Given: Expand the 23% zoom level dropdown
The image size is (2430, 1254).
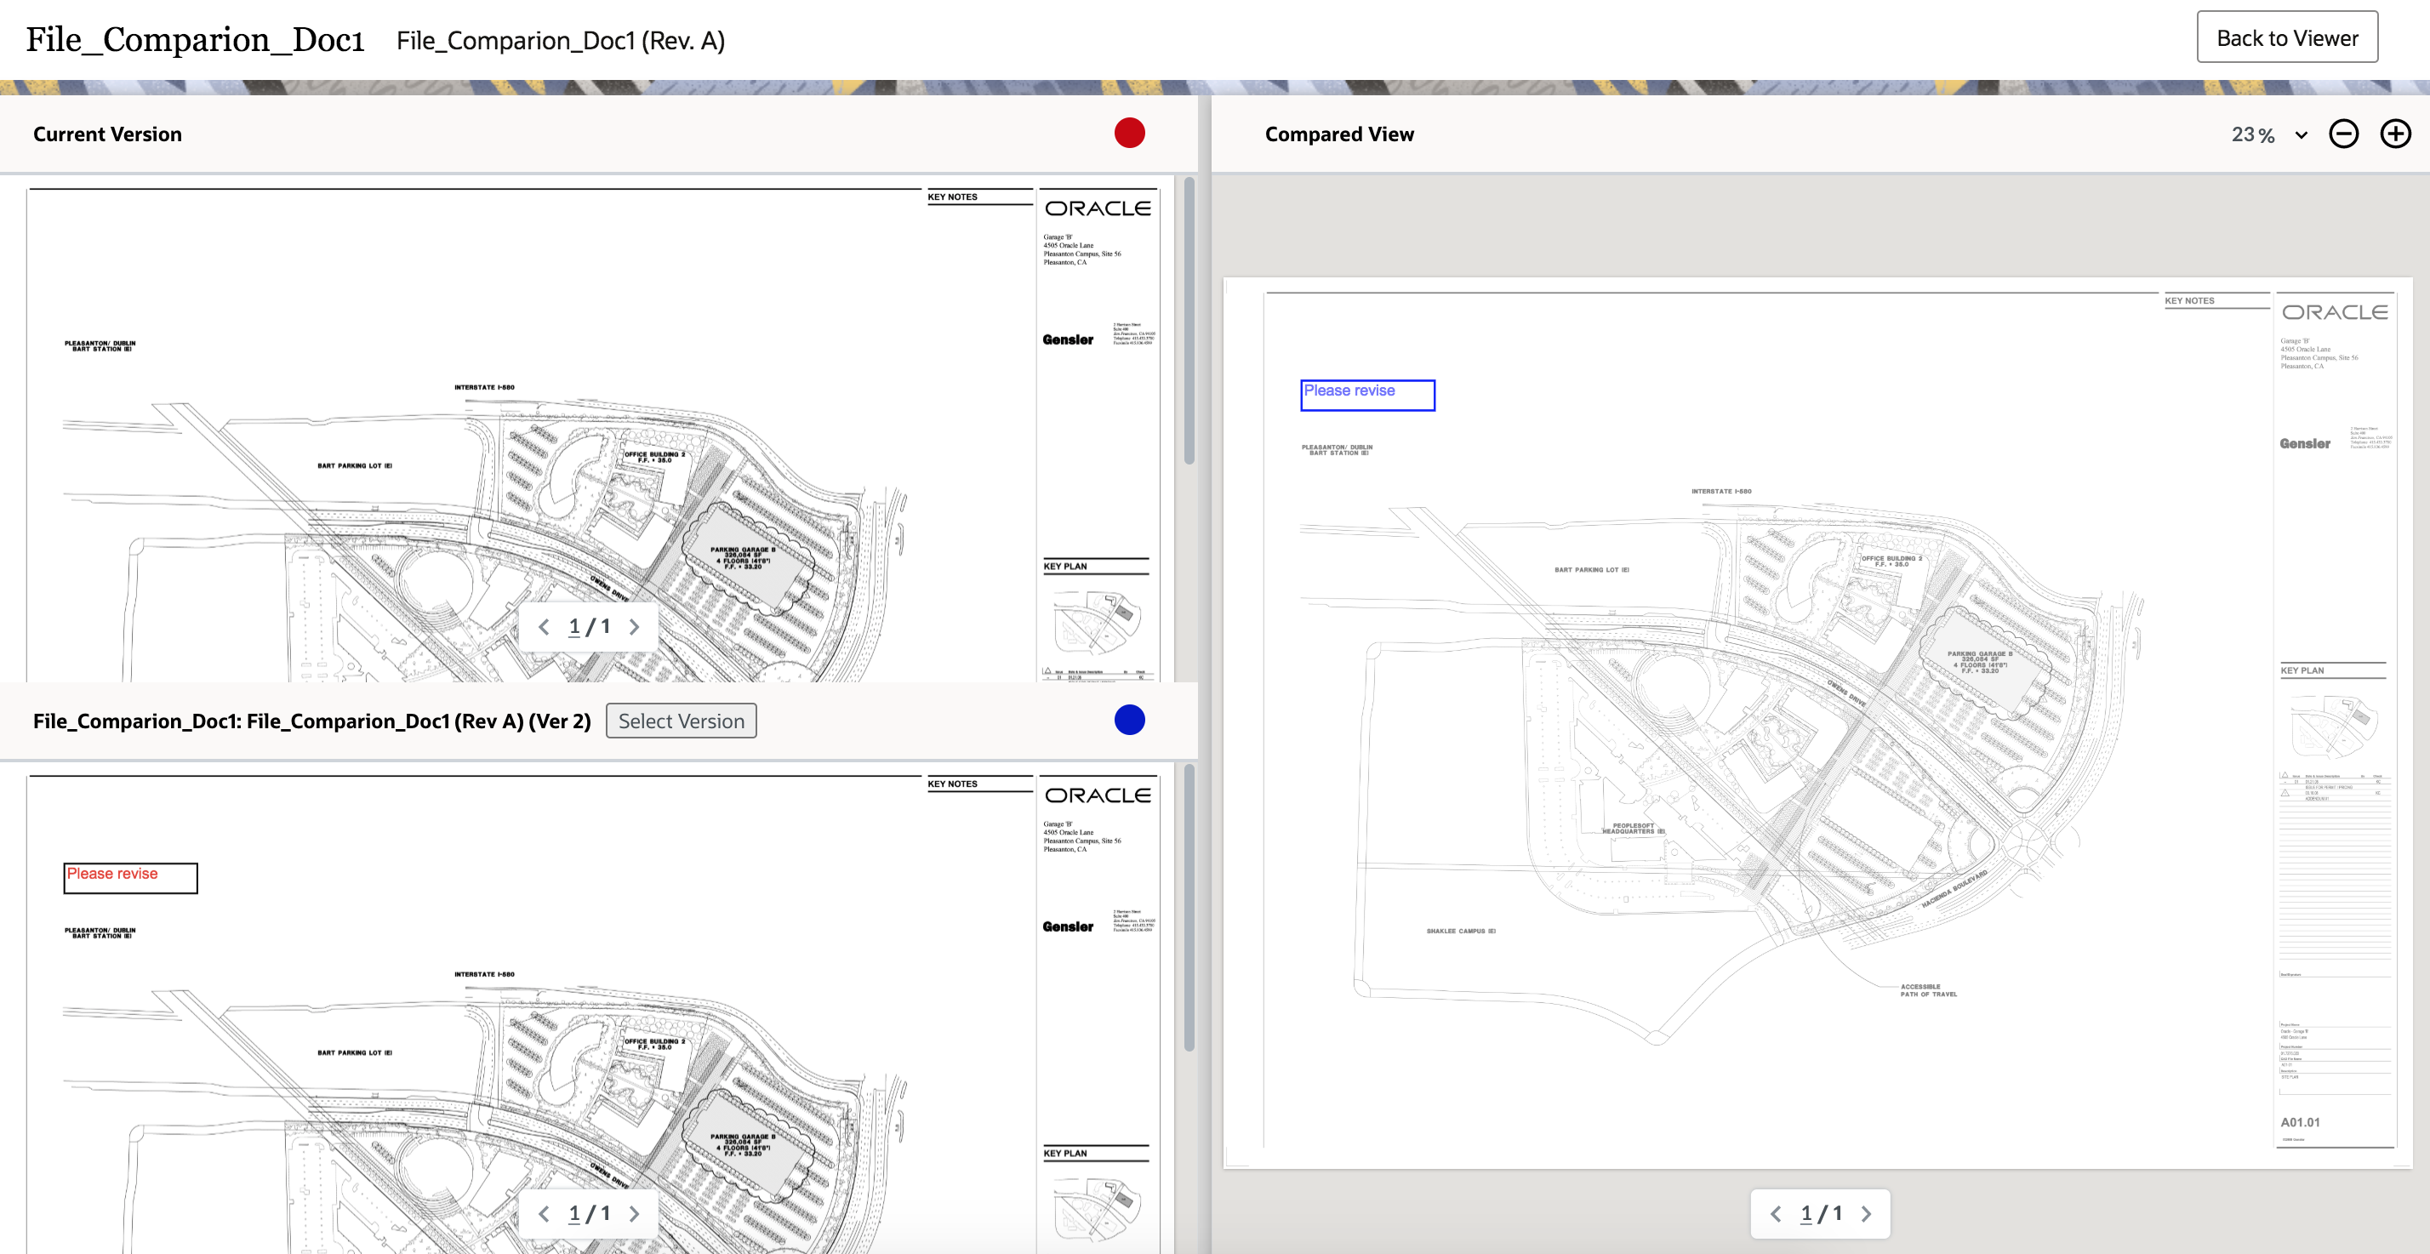Looking at the screenshot, I should [2301, 135].
